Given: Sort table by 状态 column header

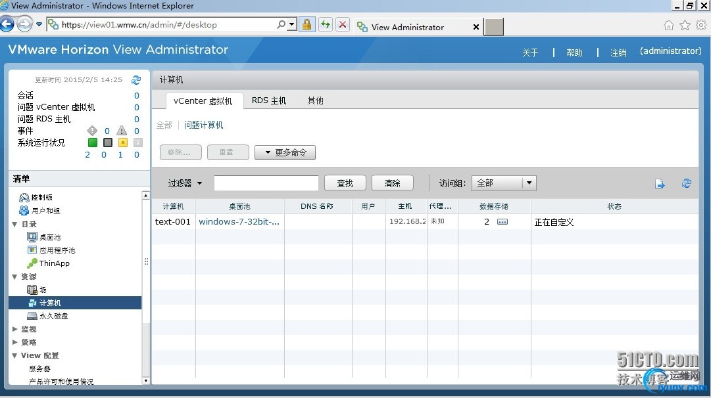Looking at the screenshot, I should [x=614, y=206].
